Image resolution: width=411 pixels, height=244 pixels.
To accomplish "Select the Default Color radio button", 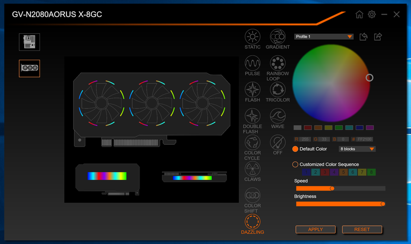I will point(295,149).
